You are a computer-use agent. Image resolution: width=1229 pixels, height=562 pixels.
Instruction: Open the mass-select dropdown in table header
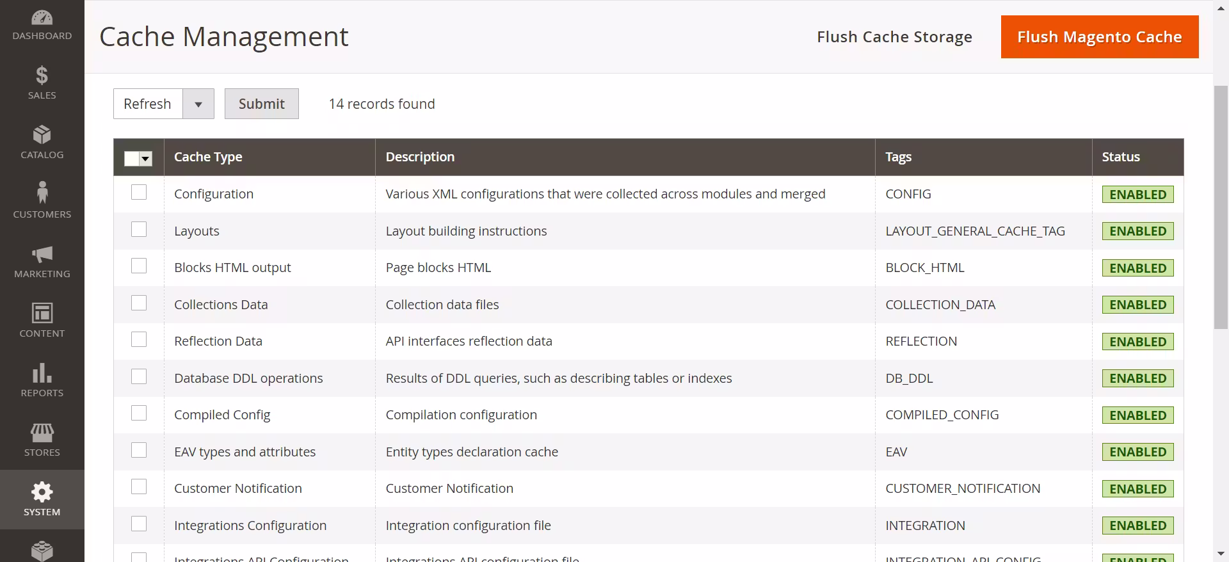(x=146, y=159)
